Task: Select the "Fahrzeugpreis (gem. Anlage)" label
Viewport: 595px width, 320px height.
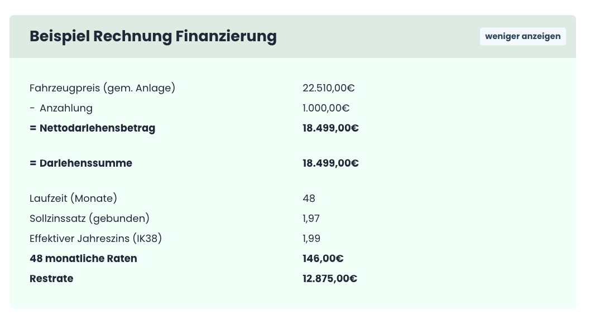Action: (x=102, y=88)
